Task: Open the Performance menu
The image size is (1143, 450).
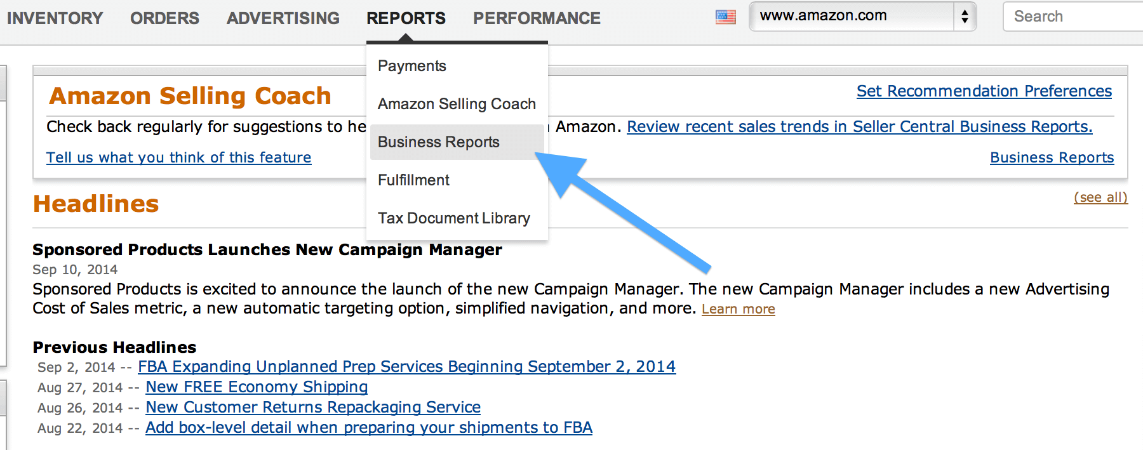Action: [537, 18]
